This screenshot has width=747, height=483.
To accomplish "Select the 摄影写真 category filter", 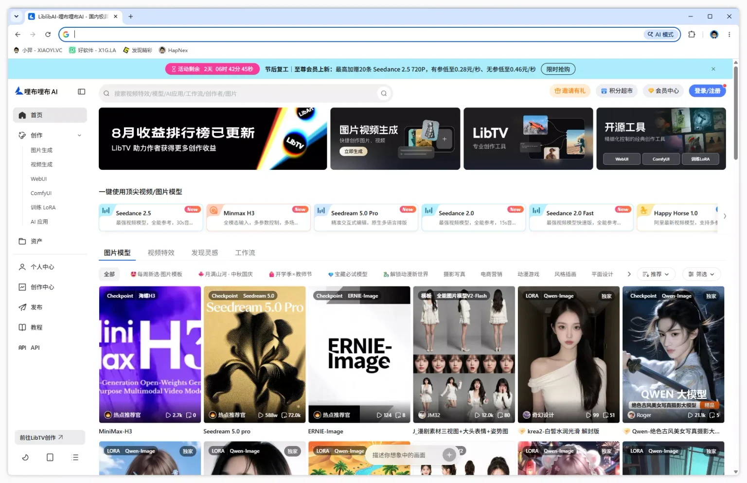I will (x=454, y=274).
